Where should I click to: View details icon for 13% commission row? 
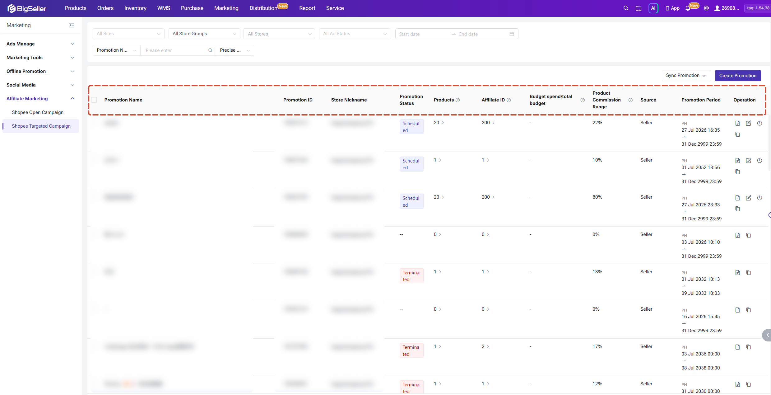738,273
